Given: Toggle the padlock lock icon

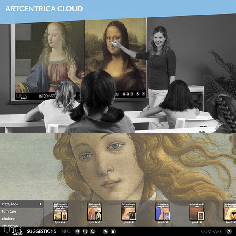Looking at the screenshot, I should click(x=113, y=231).
